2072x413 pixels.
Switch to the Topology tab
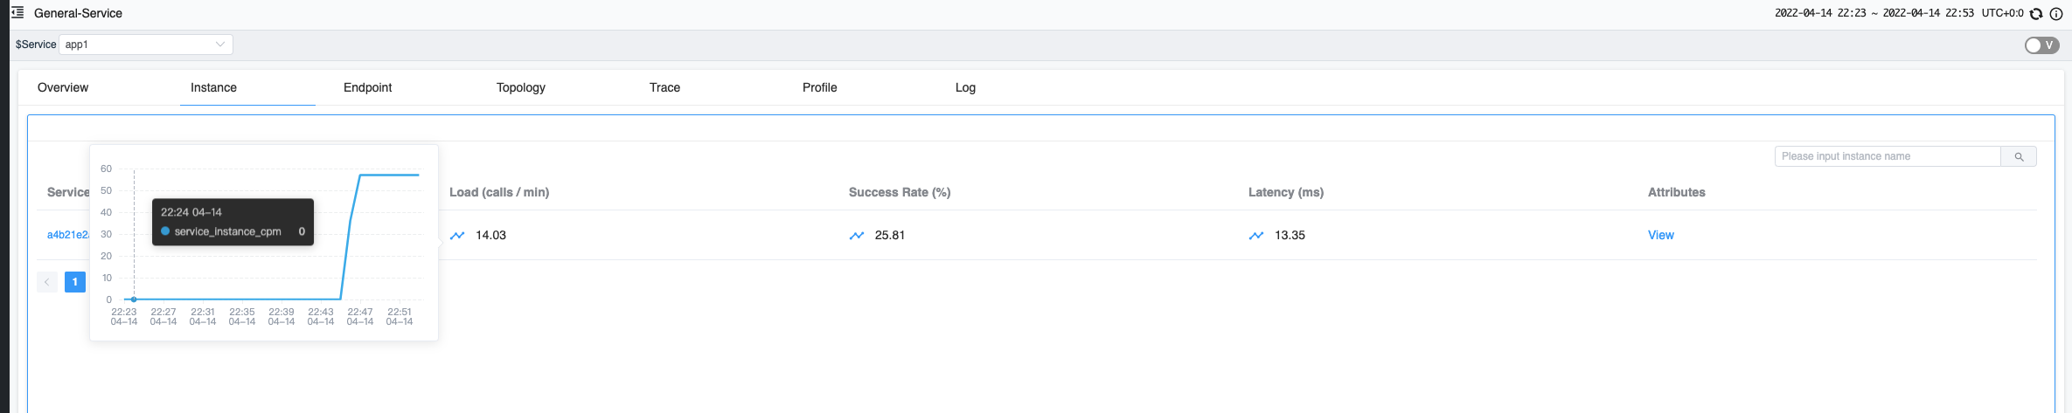tap(521, 87)
